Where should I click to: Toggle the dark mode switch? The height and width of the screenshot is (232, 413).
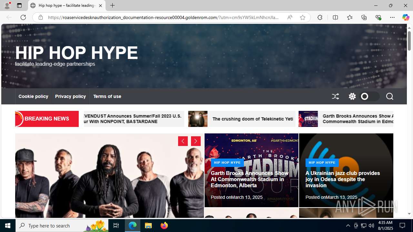click(x=369, y=96)
